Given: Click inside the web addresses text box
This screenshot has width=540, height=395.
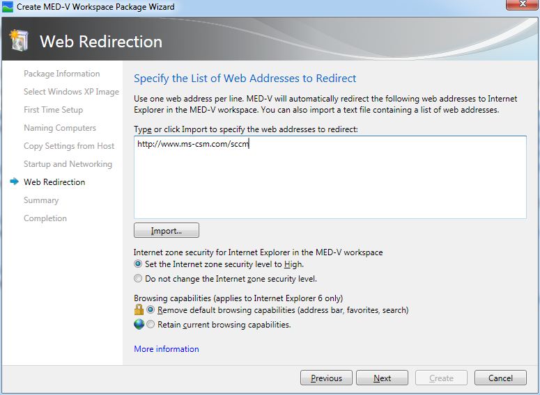Looking at the screenshot, I should [x=330, y=181].
